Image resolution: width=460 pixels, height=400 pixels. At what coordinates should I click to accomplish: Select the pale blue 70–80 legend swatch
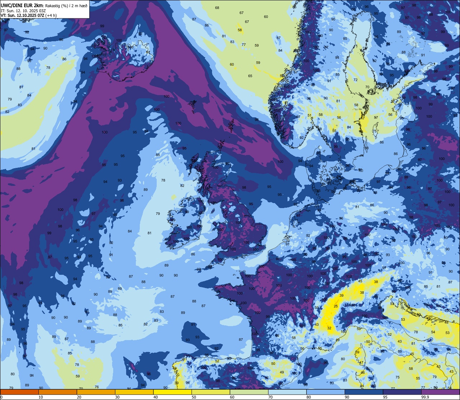click(x=287, y=392)
